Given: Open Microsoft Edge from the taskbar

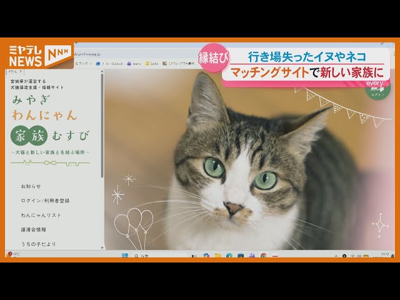Looking at the screenshot, I should click(x=229, y=256).
